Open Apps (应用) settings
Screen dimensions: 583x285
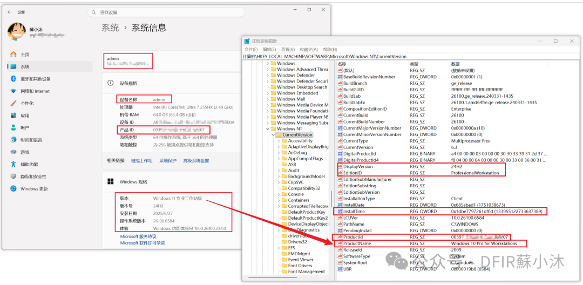[50, 116]
